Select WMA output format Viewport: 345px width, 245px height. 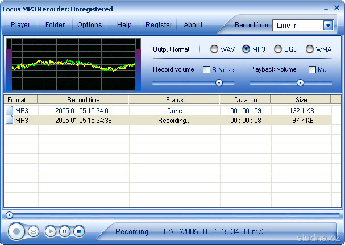point(310,49)
